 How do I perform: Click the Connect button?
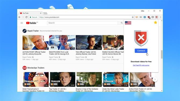141,51
